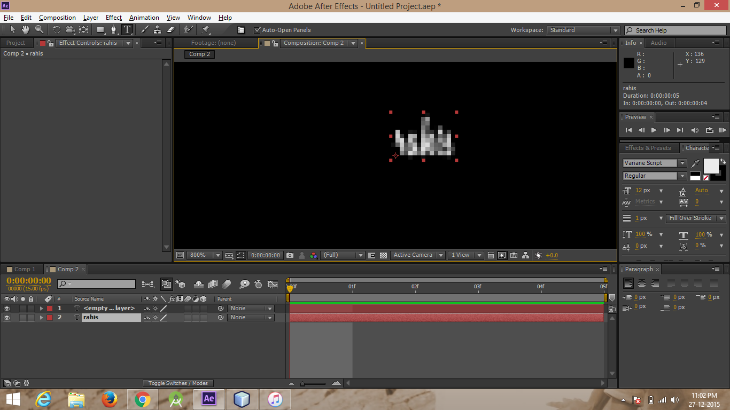
Task: Hide the rahis layer with eye icon
Action: coord(7,318)
